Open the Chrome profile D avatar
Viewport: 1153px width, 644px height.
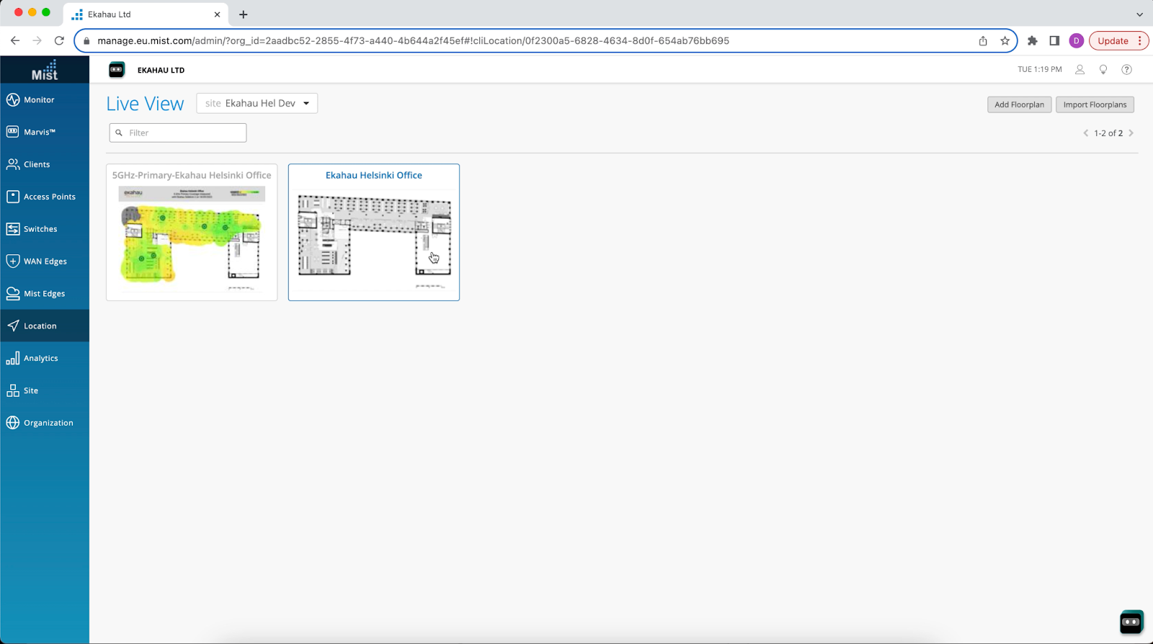pos(1077,41)
